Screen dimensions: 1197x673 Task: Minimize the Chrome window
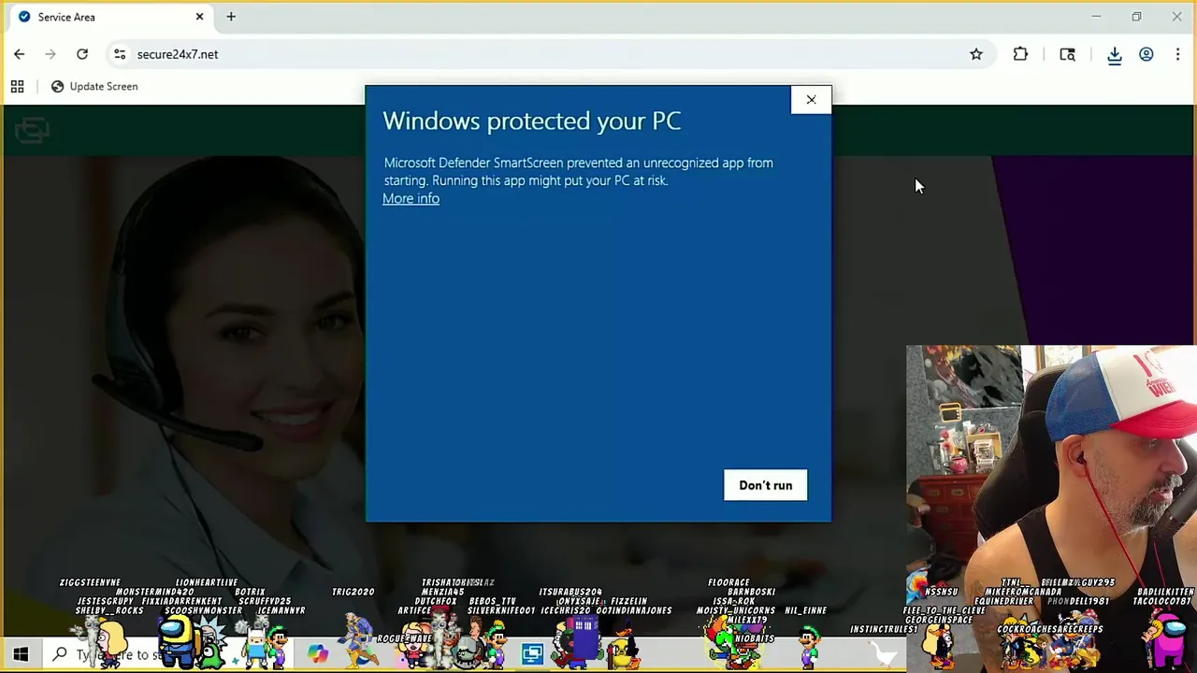click(x=1096, y=17)
